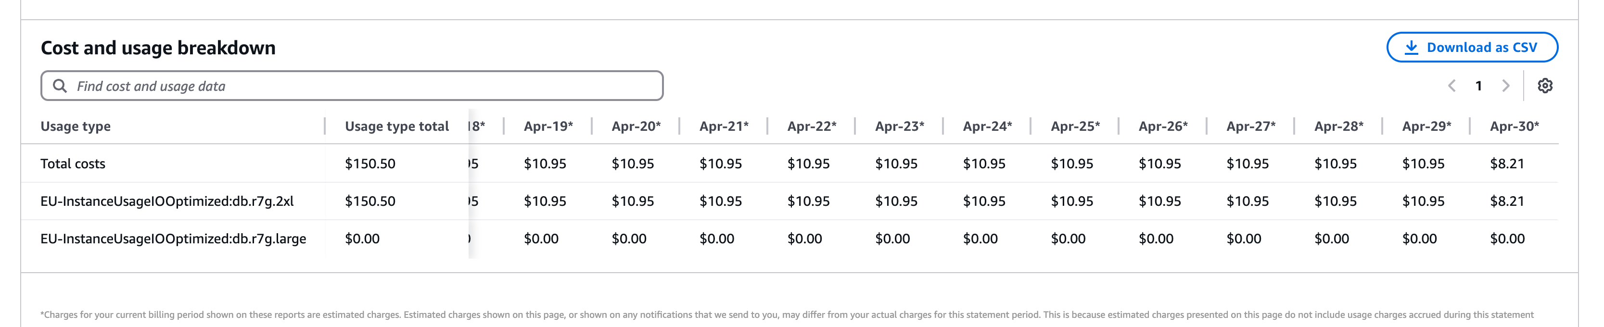Click the $8.21 Apr-30 total cost cell
Image resolution: width=1604 pixels, height=327 pixels.
point(1507,164)
